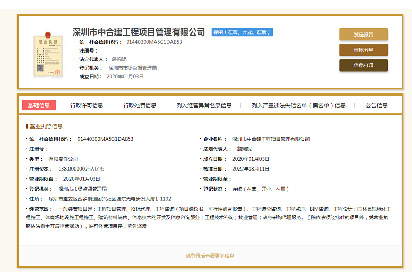Click the 信息打印 button
This screenshot has height=272, width=412.
tap(364, 65)
